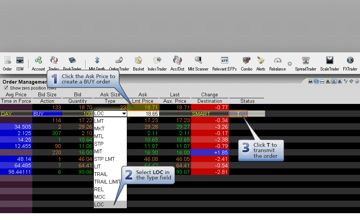Click the refresh arrows panel icon
This screenshot has height=220, width=360.
pyautogui.click(x=316, y=82)
